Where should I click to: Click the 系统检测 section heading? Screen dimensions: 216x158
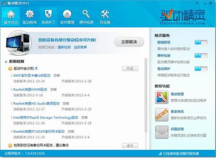click(17, 62)
